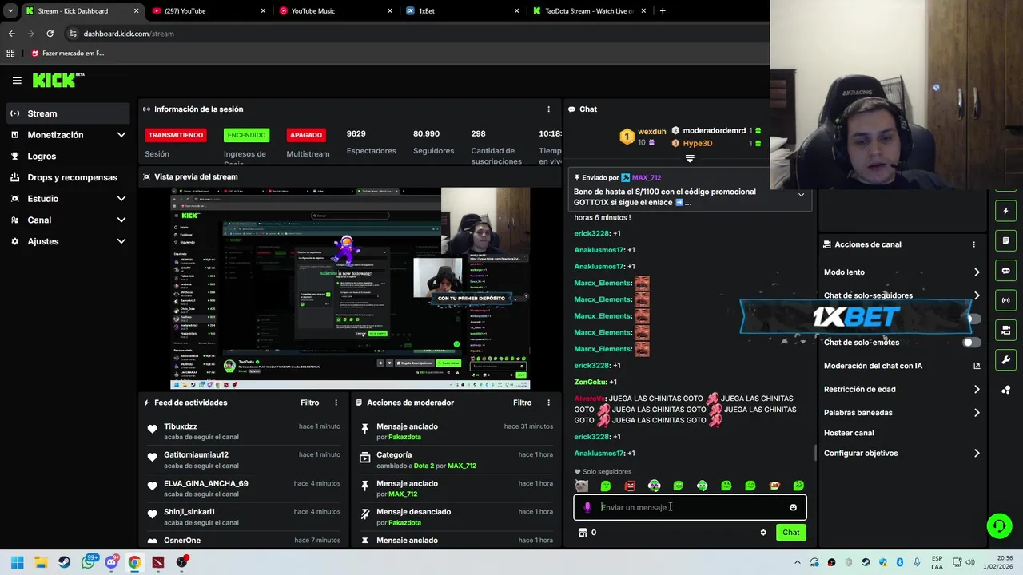Select the channel actions icon in the right strip

point(1006,330)
